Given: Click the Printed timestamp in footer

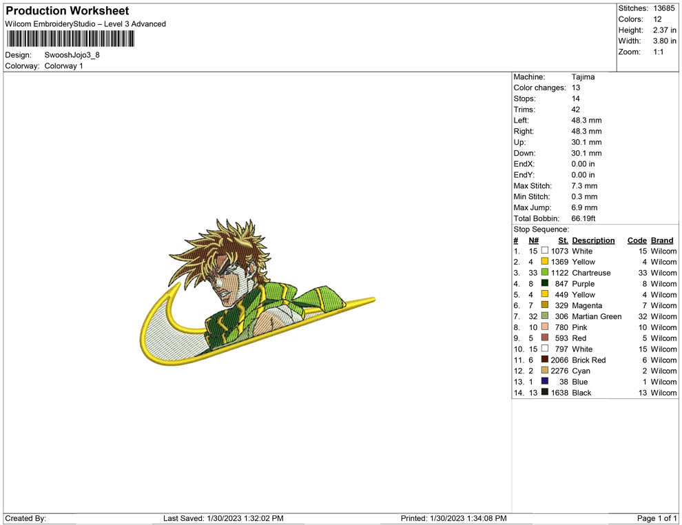Looking at the screenshot, I should click(x=454, y=519).
